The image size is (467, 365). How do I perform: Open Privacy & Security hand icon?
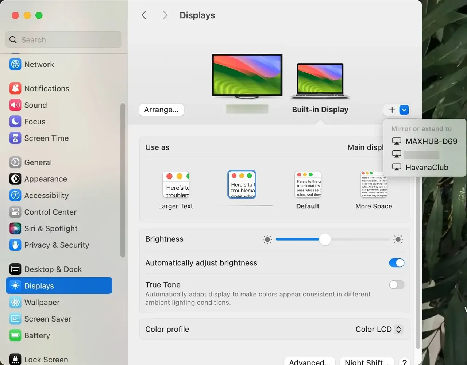pos(15,245)
